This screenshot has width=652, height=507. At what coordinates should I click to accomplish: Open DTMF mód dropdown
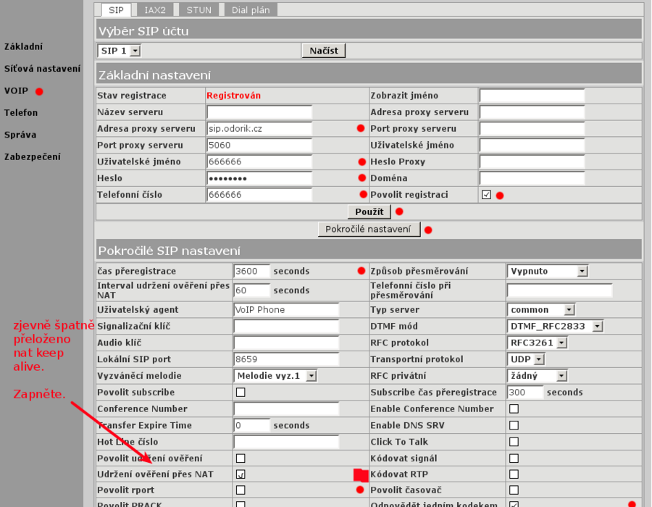555,326
